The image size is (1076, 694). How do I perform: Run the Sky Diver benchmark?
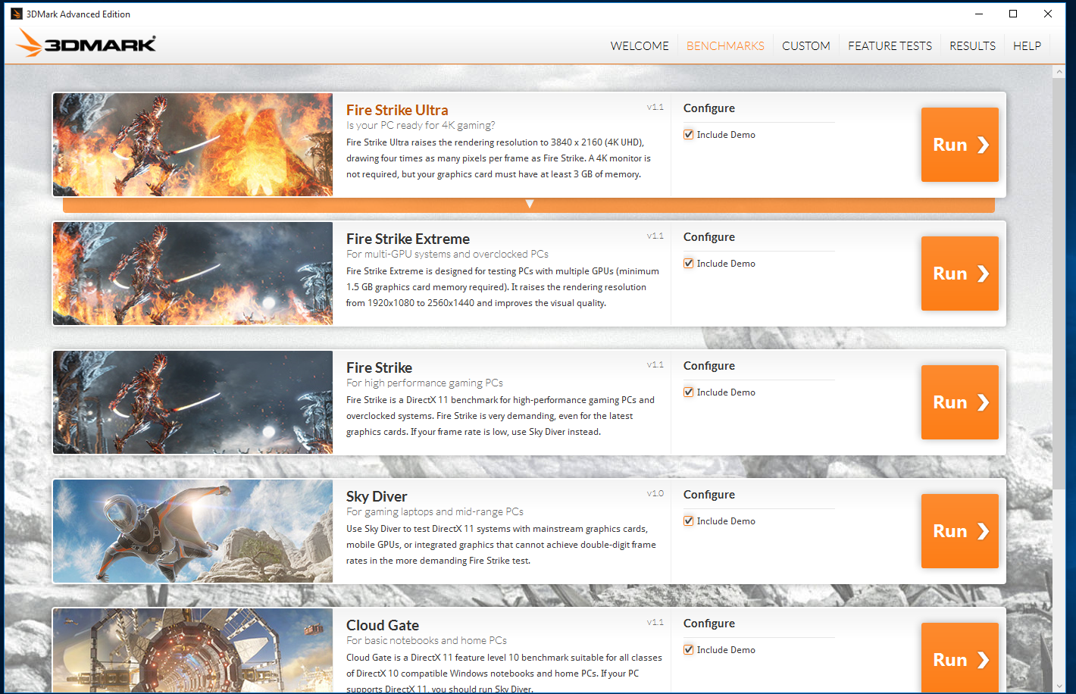click(x=960, y=531)
